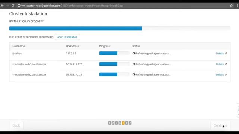Click Abort Installation button

[x=67, y=37]
